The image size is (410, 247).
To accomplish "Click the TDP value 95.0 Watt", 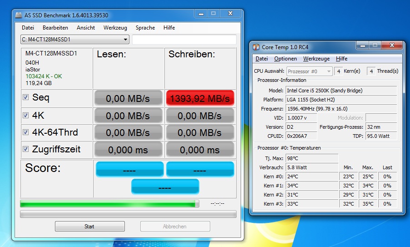I will click(381, 136).
